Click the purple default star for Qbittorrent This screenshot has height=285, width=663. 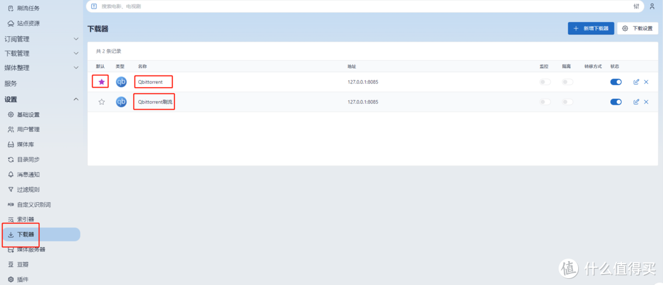tap(101, 82)
